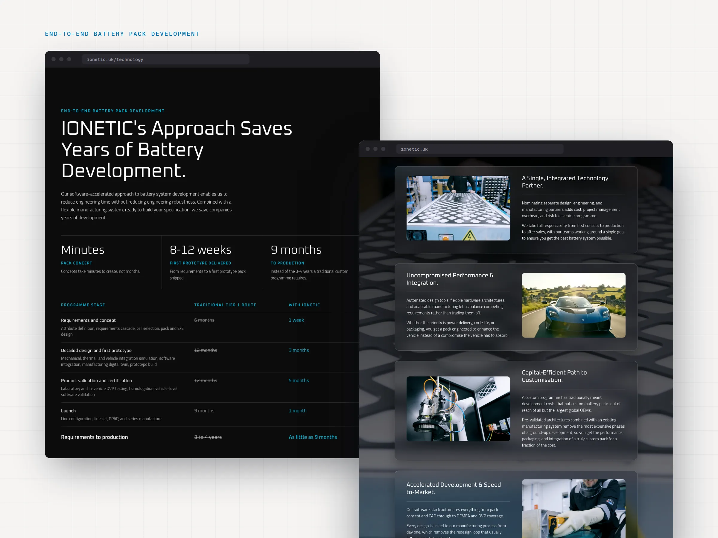This screenshot has height=538, width=718.
Task: Open the technician with gloves photo
Action: [574, 508]
